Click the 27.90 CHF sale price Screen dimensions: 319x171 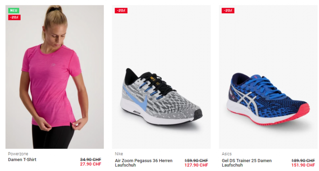(91, 164)
